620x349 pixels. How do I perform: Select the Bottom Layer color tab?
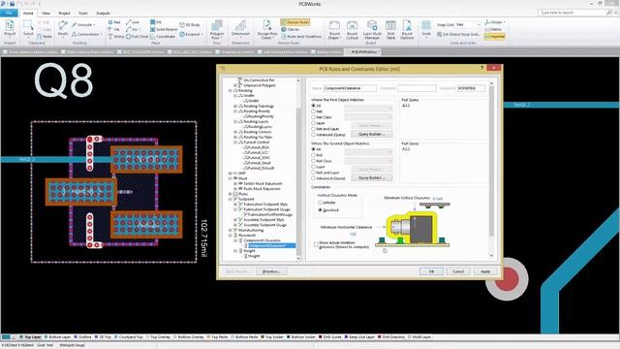[x=58, y=337]
